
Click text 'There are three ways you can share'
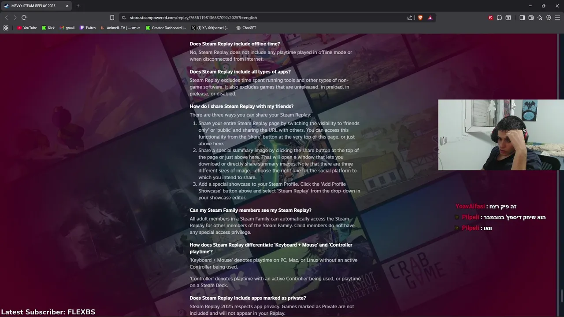250,115
